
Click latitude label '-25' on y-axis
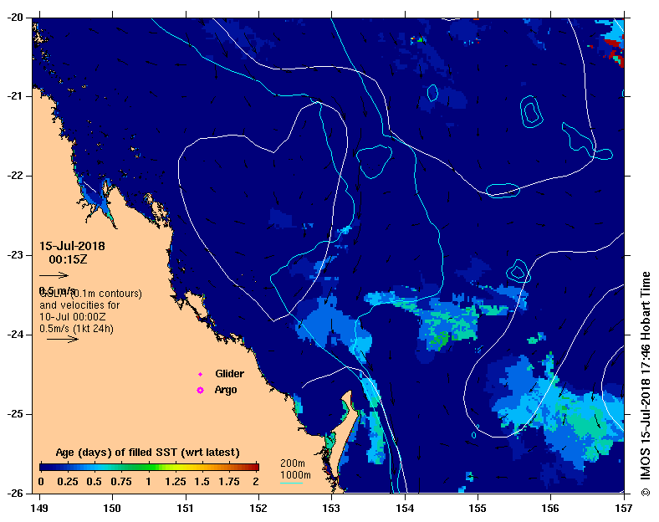(x=15, y=414)
